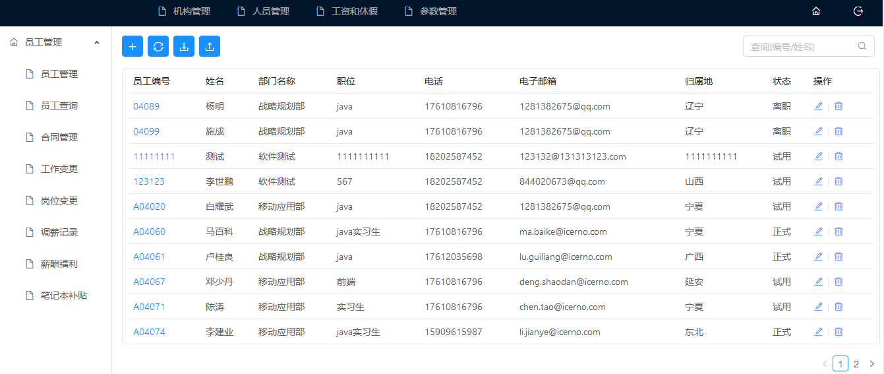Edit employee A04074 with pencil icon
The image size is (884, 374).
pos(819,331)
